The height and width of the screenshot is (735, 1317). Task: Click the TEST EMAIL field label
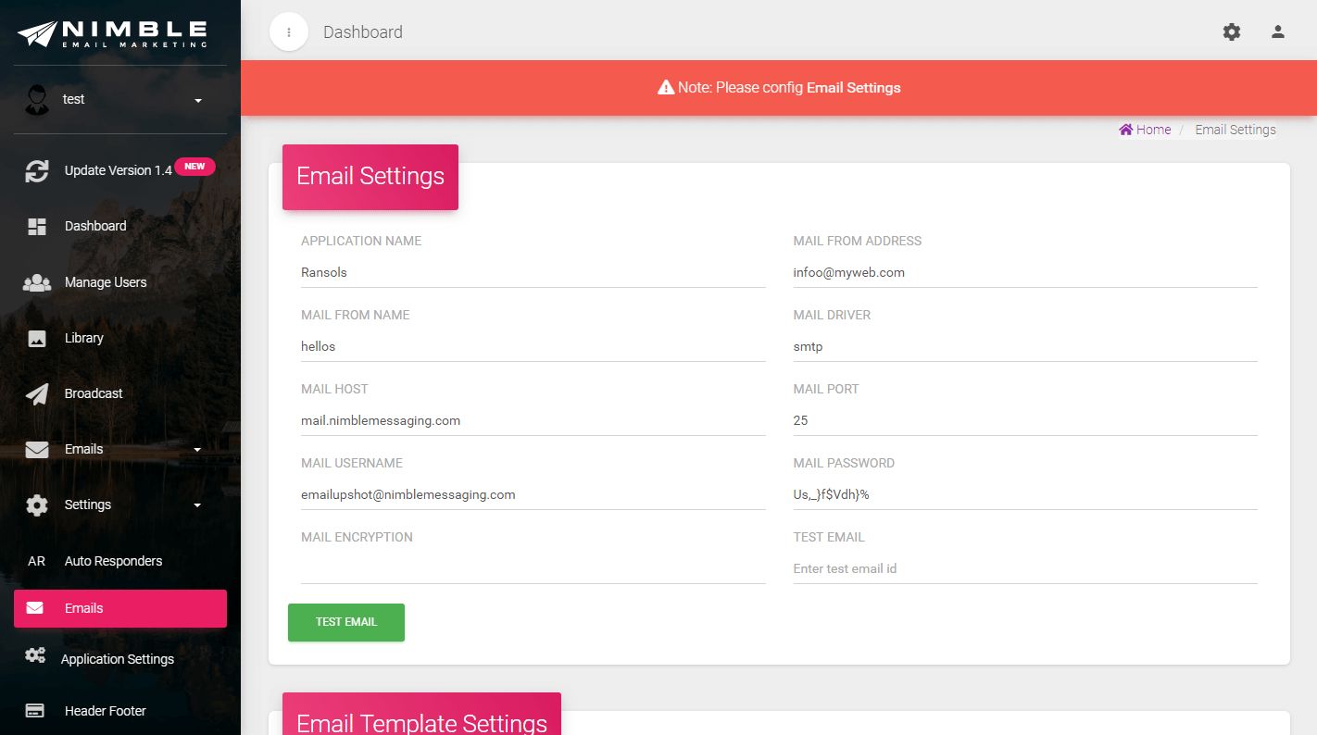click(x=829, y=537)
